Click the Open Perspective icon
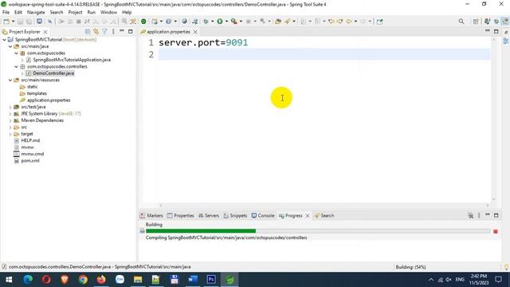 point(476,22)
